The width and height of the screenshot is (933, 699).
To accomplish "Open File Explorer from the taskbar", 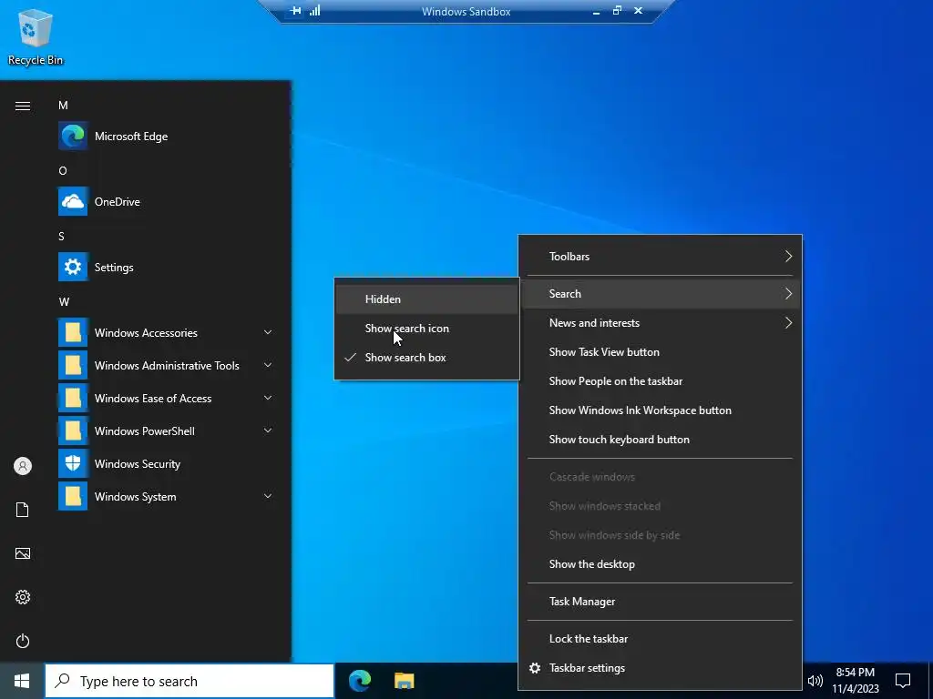I will [x=404, y=681].
